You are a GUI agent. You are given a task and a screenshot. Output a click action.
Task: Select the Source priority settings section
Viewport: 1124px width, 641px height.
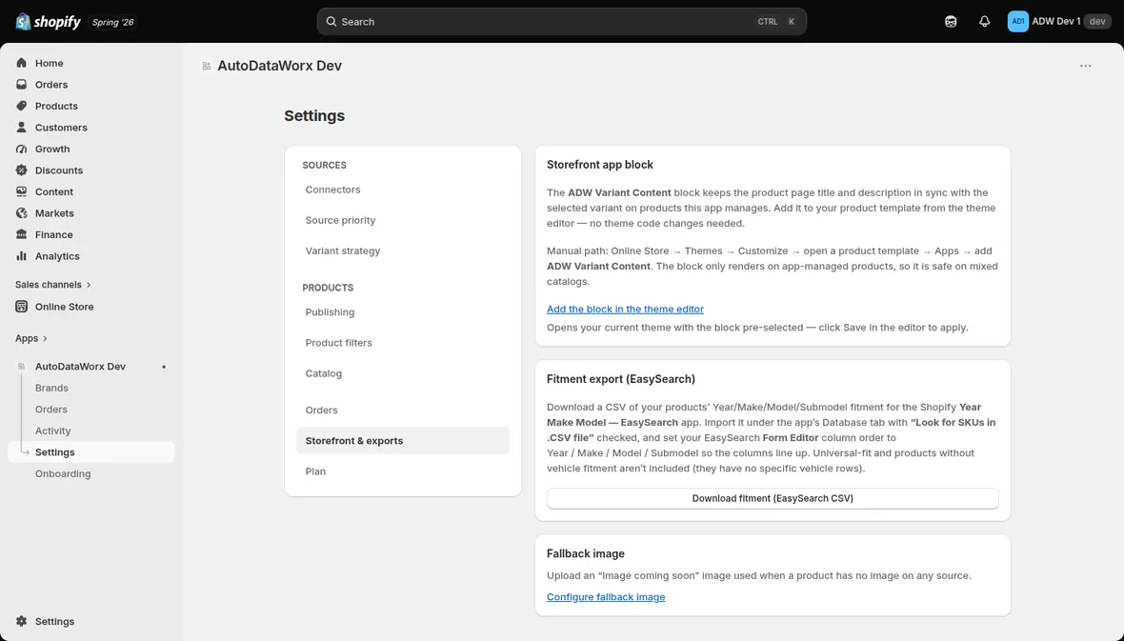(403, 220)
